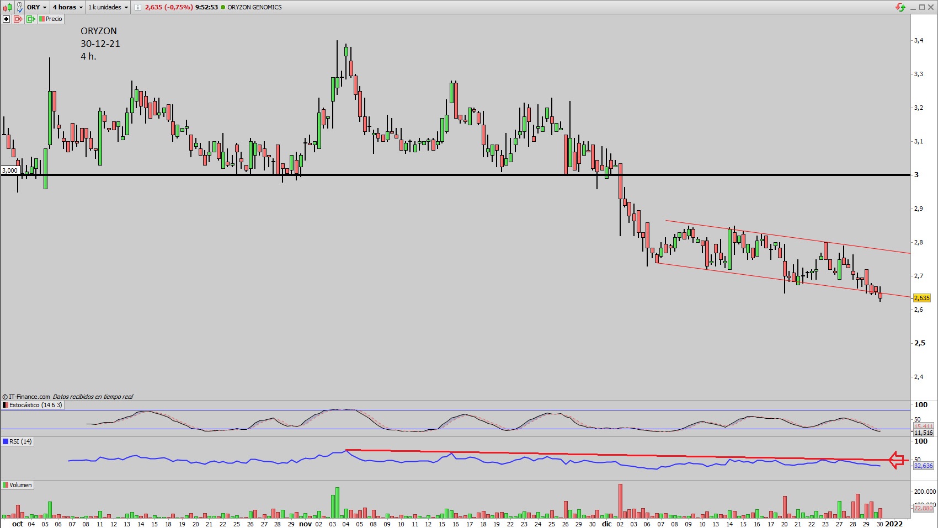This screenshot has height=528, width=938.
Task: Close the chart window
Action: [x=931, y=7]
